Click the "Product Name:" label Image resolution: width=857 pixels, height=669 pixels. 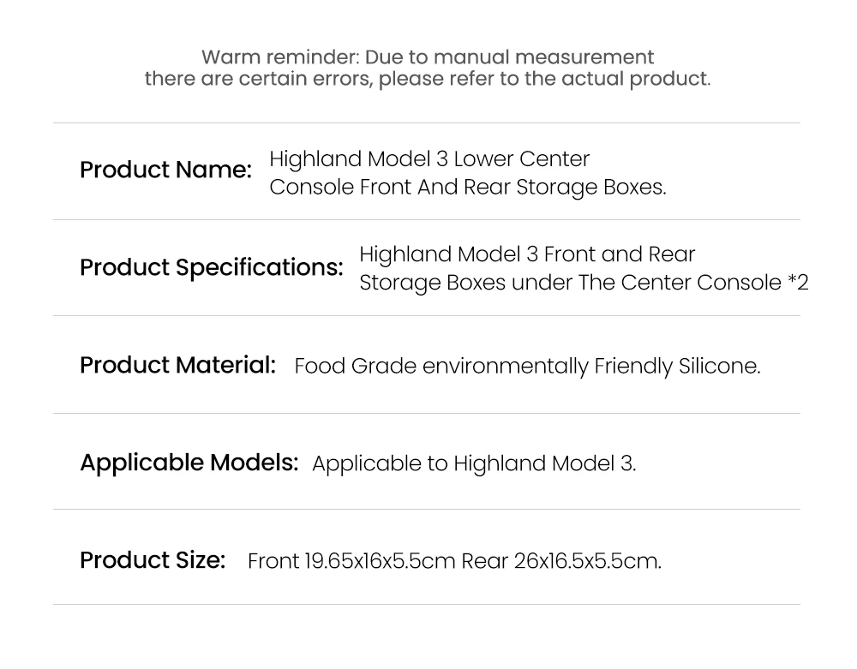[165, 170]
